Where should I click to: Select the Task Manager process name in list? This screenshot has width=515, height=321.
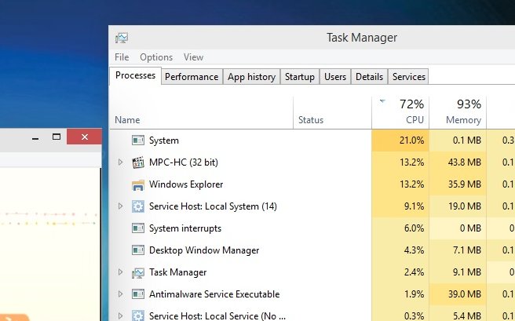point(177,272)
